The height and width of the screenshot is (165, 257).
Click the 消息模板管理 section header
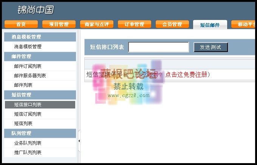point(40,37)
